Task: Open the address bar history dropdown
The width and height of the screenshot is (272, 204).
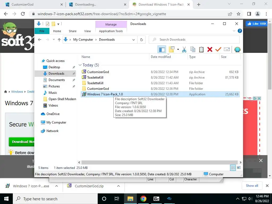Action: (x=133, y=40)
